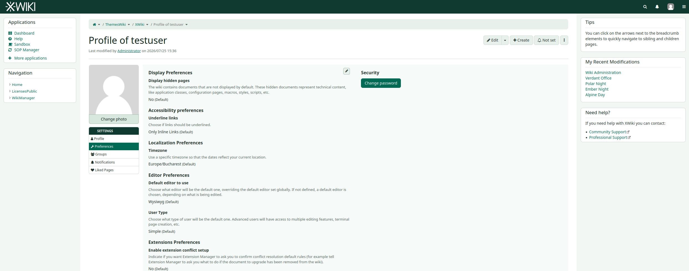The height and width of the screenshot is (271, 689).
Task: Open the LicensesPublic navigation link
Action: click(24, 91)
